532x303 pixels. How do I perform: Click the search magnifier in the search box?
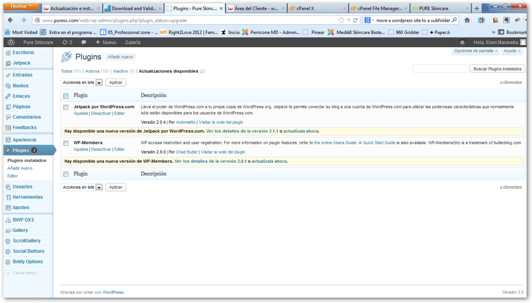(x=454, y=20)
